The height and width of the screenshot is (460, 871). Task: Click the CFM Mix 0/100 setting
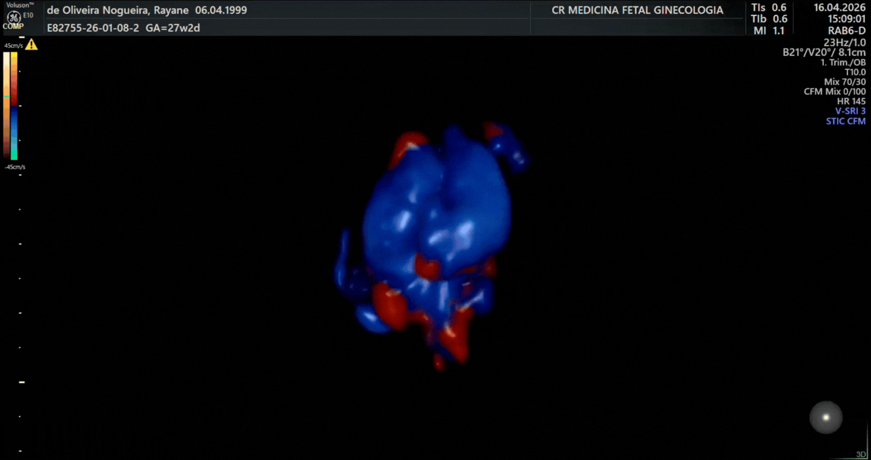[834, 92]
